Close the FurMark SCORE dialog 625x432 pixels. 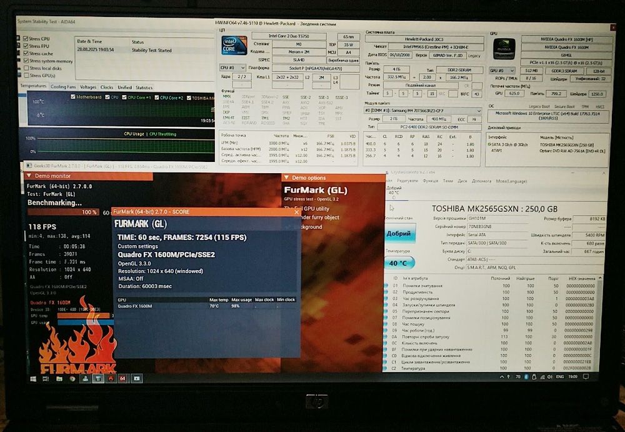[x=296, y=212]
